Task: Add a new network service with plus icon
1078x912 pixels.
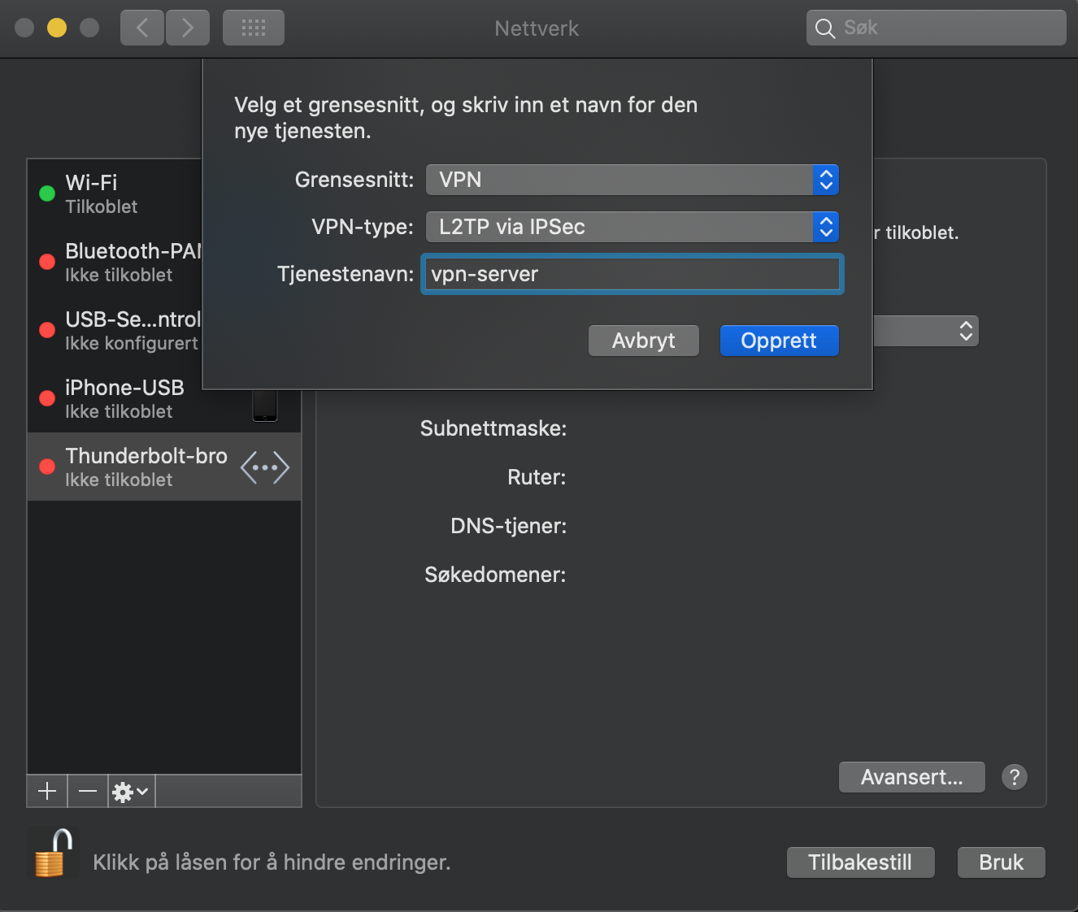Action: click(46, 790)
